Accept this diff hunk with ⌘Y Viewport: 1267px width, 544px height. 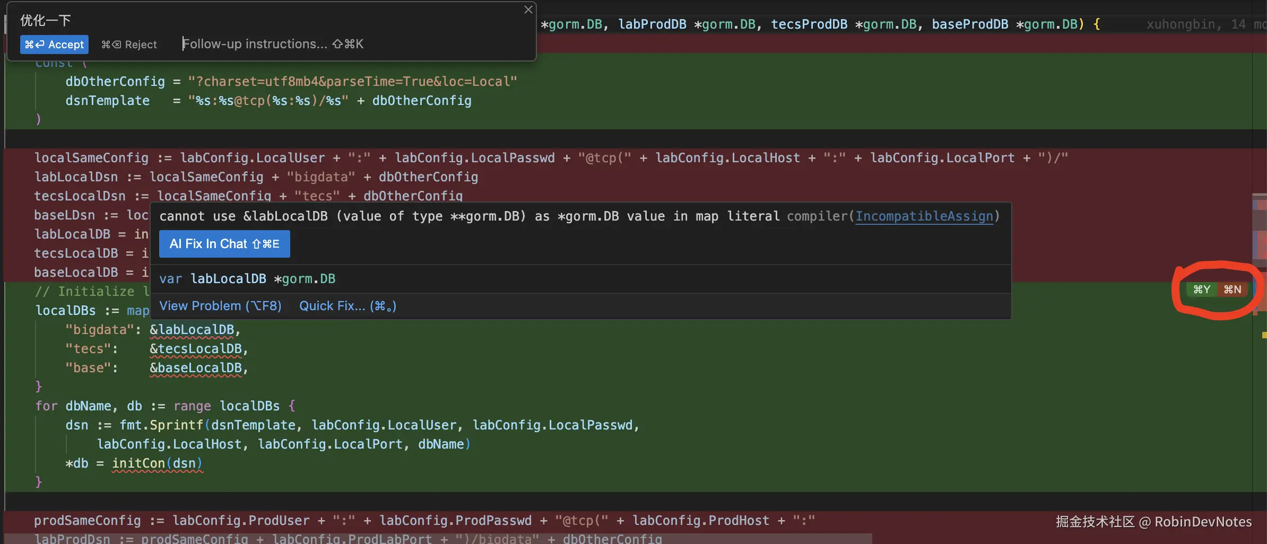[1202, 289]
